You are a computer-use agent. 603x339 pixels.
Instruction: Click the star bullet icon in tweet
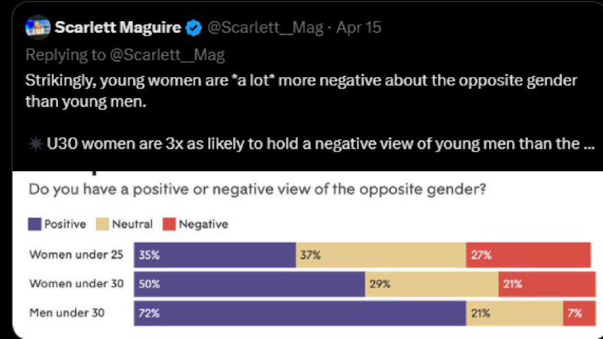(x=35, y=144)
